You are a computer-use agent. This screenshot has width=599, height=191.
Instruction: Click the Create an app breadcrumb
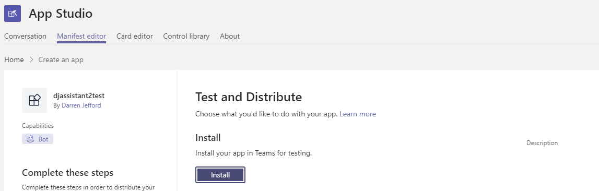point(61,59)
